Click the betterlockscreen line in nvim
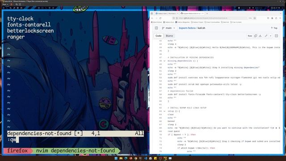 point(30,31)
